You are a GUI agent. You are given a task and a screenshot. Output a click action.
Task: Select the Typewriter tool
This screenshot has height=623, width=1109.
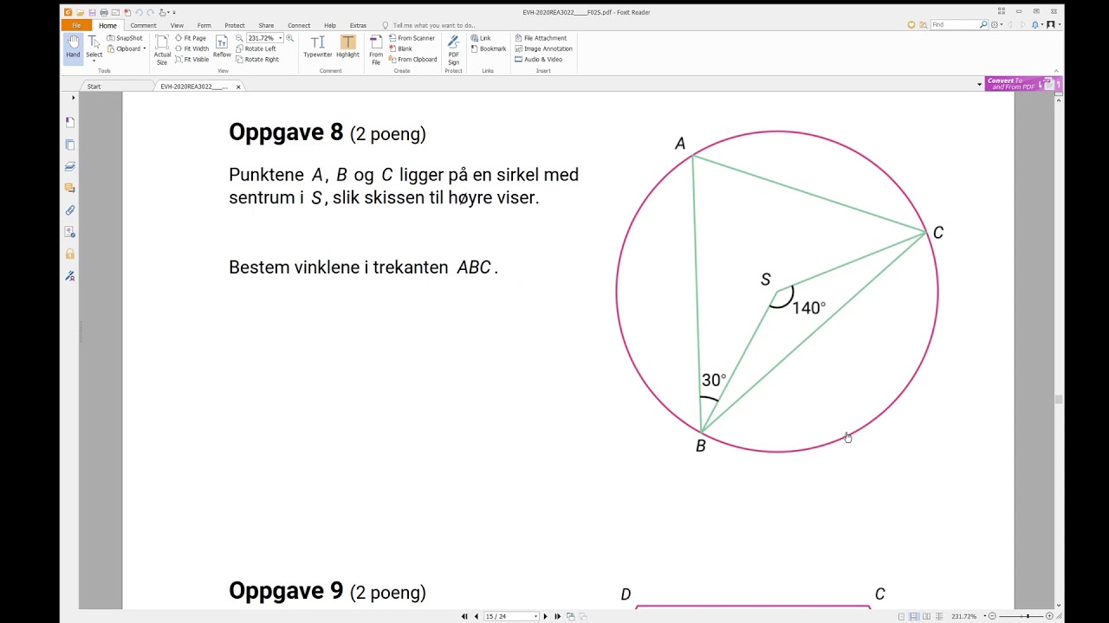coord(318,47)
